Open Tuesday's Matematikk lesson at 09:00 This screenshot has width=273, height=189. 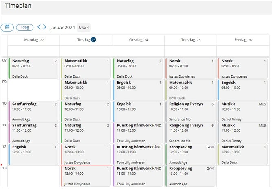86,90
